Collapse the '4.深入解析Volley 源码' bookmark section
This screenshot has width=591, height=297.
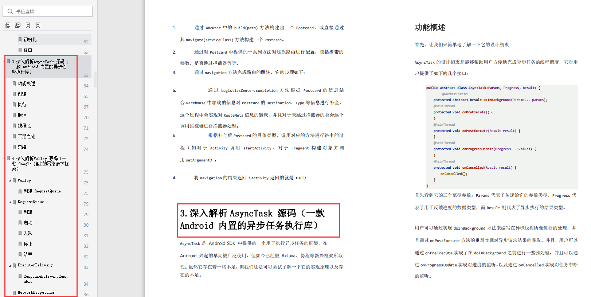coord(4,159)
